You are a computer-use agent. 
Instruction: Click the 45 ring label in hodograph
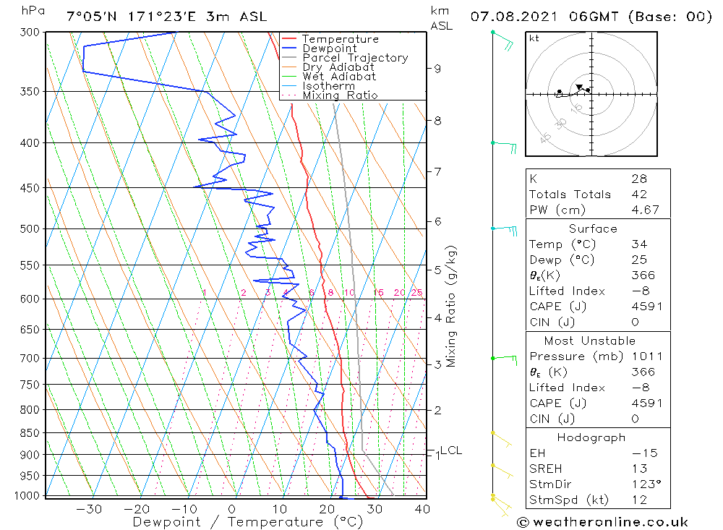(545, 137)
